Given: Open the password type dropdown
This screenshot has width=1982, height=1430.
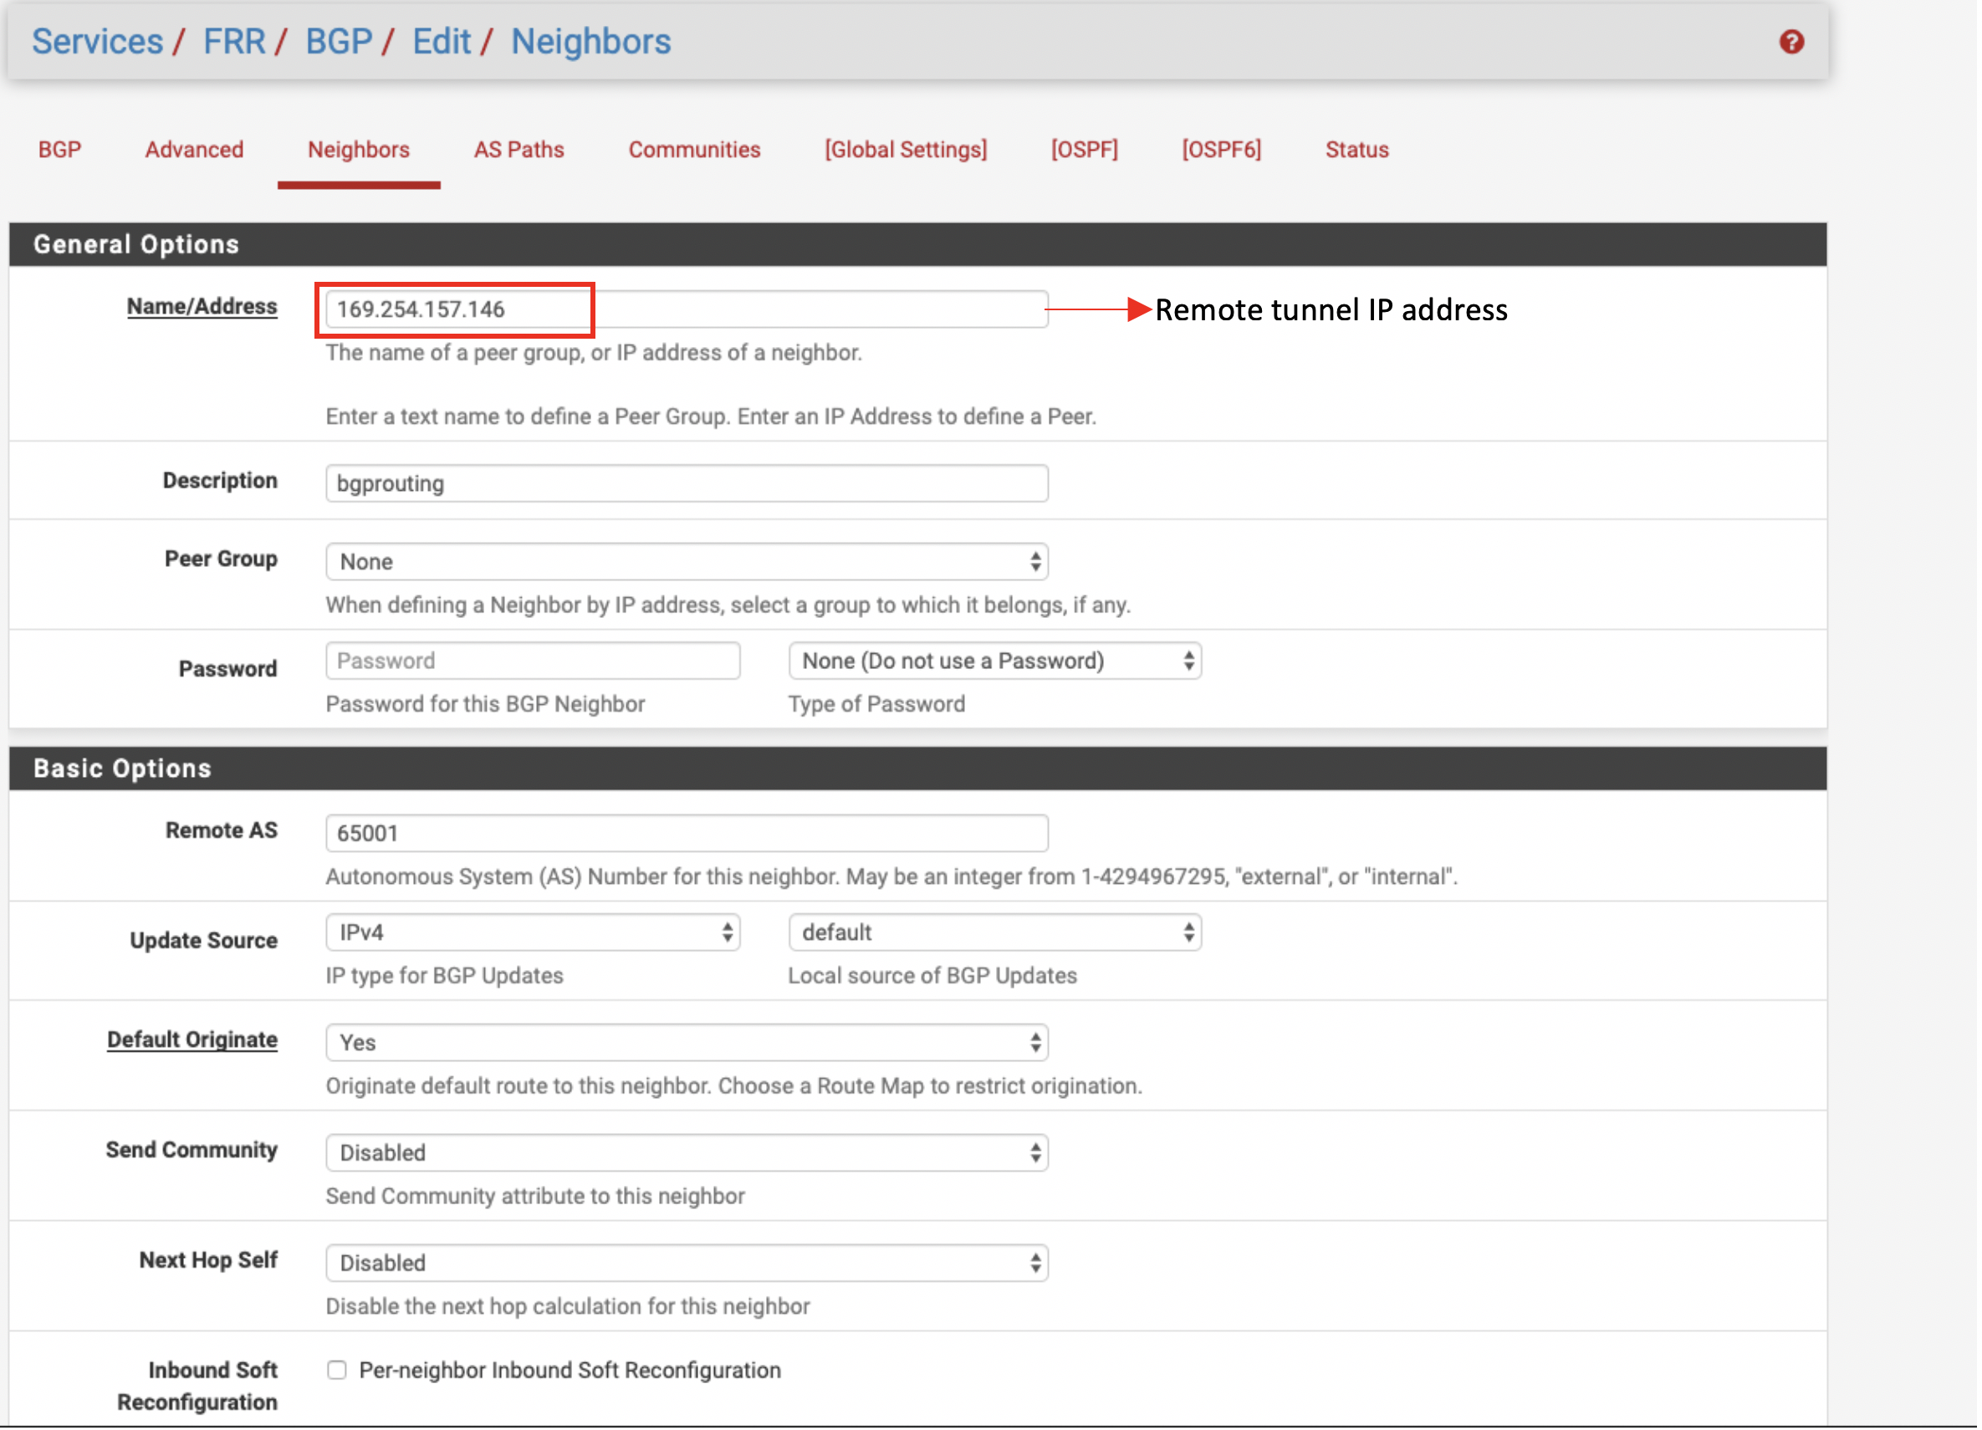Looking at the screenshot, I should point(996,661).
